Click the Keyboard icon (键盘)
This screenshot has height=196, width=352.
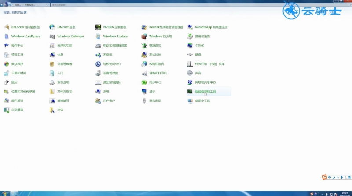point(190,55)
